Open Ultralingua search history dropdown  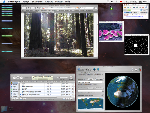coord(140,10)
